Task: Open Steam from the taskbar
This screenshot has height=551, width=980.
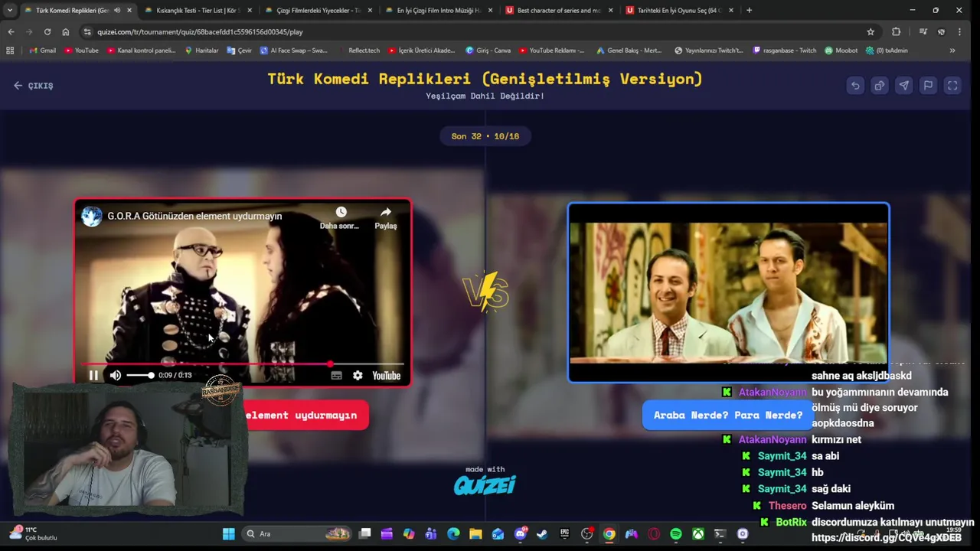Action: point(542,533)
